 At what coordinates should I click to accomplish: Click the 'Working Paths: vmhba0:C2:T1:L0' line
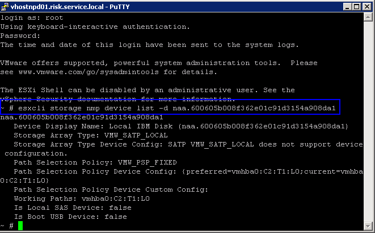(x=82, y=199)
